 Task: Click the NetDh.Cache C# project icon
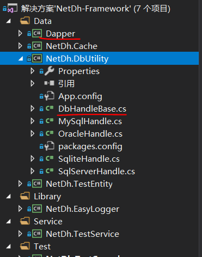(37, 46)
